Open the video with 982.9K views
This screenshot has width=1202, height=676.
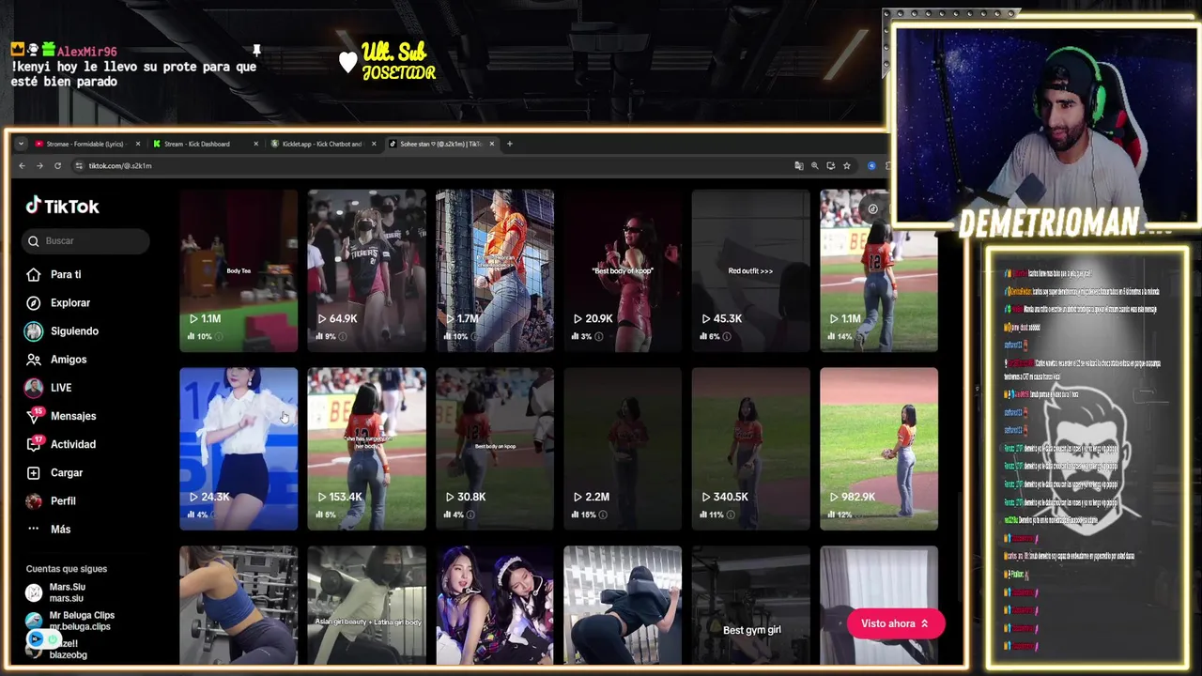pyautogui.click(x=879, y=449)
